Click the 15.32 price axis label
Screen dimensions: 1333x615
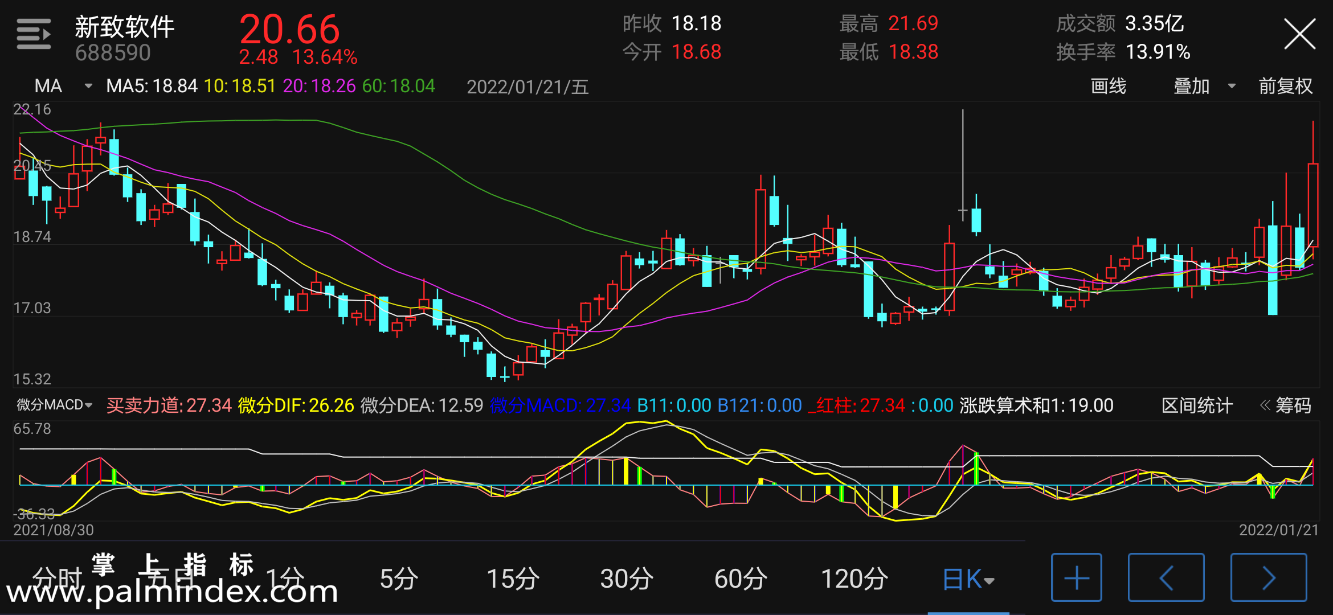[x=32, y=379]
